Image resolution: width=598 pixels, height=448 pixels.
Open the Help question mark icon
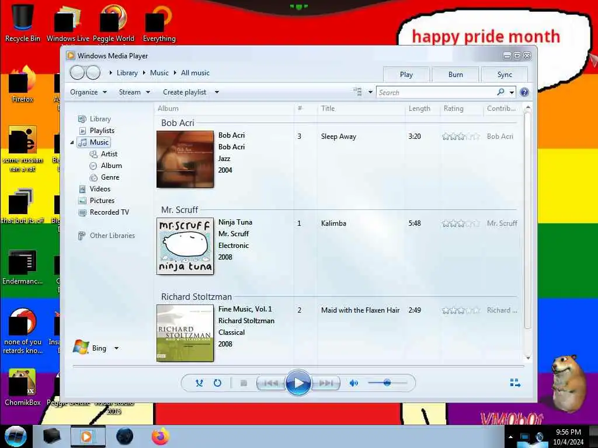[524, 92]
